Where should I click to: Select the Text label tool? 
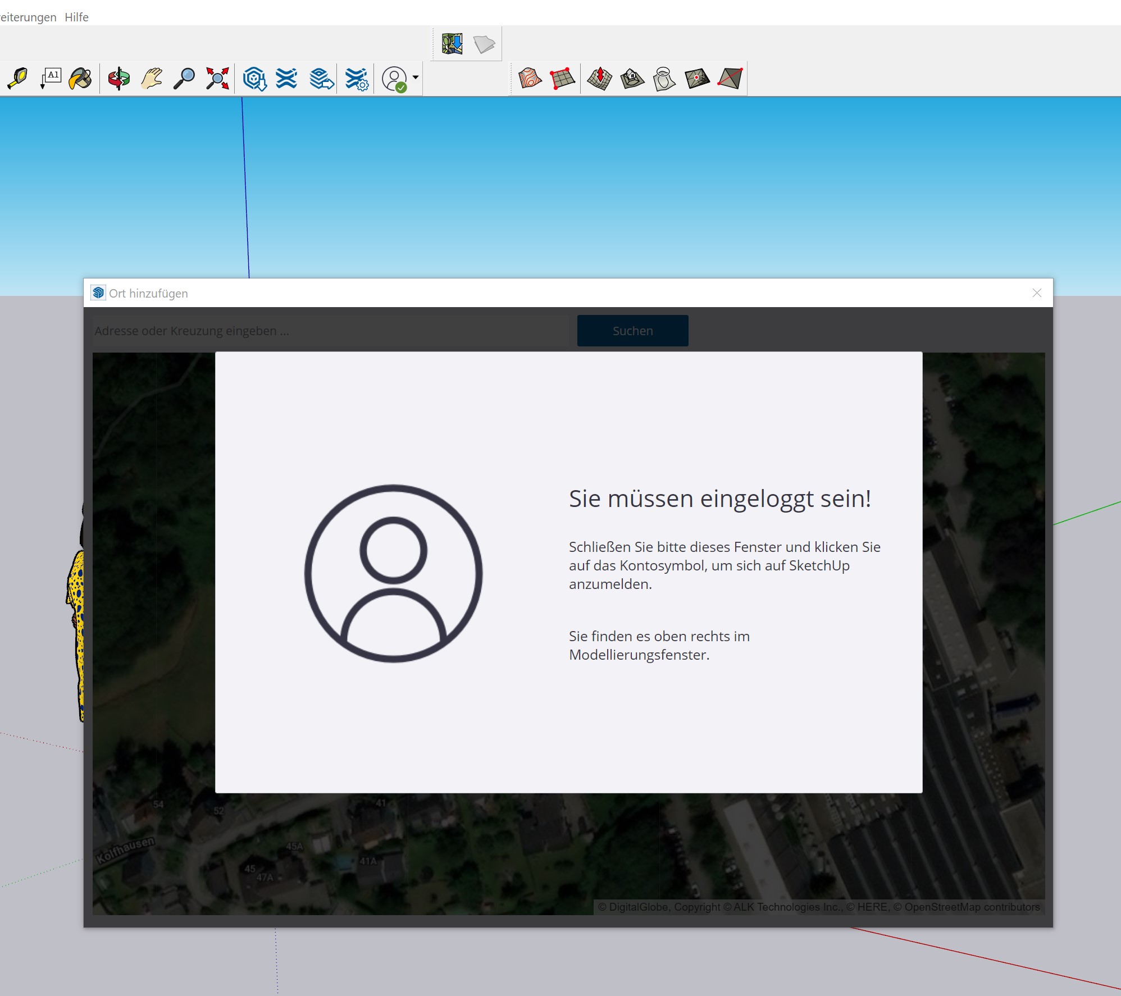pyautogui.click(x=51, y=78)
